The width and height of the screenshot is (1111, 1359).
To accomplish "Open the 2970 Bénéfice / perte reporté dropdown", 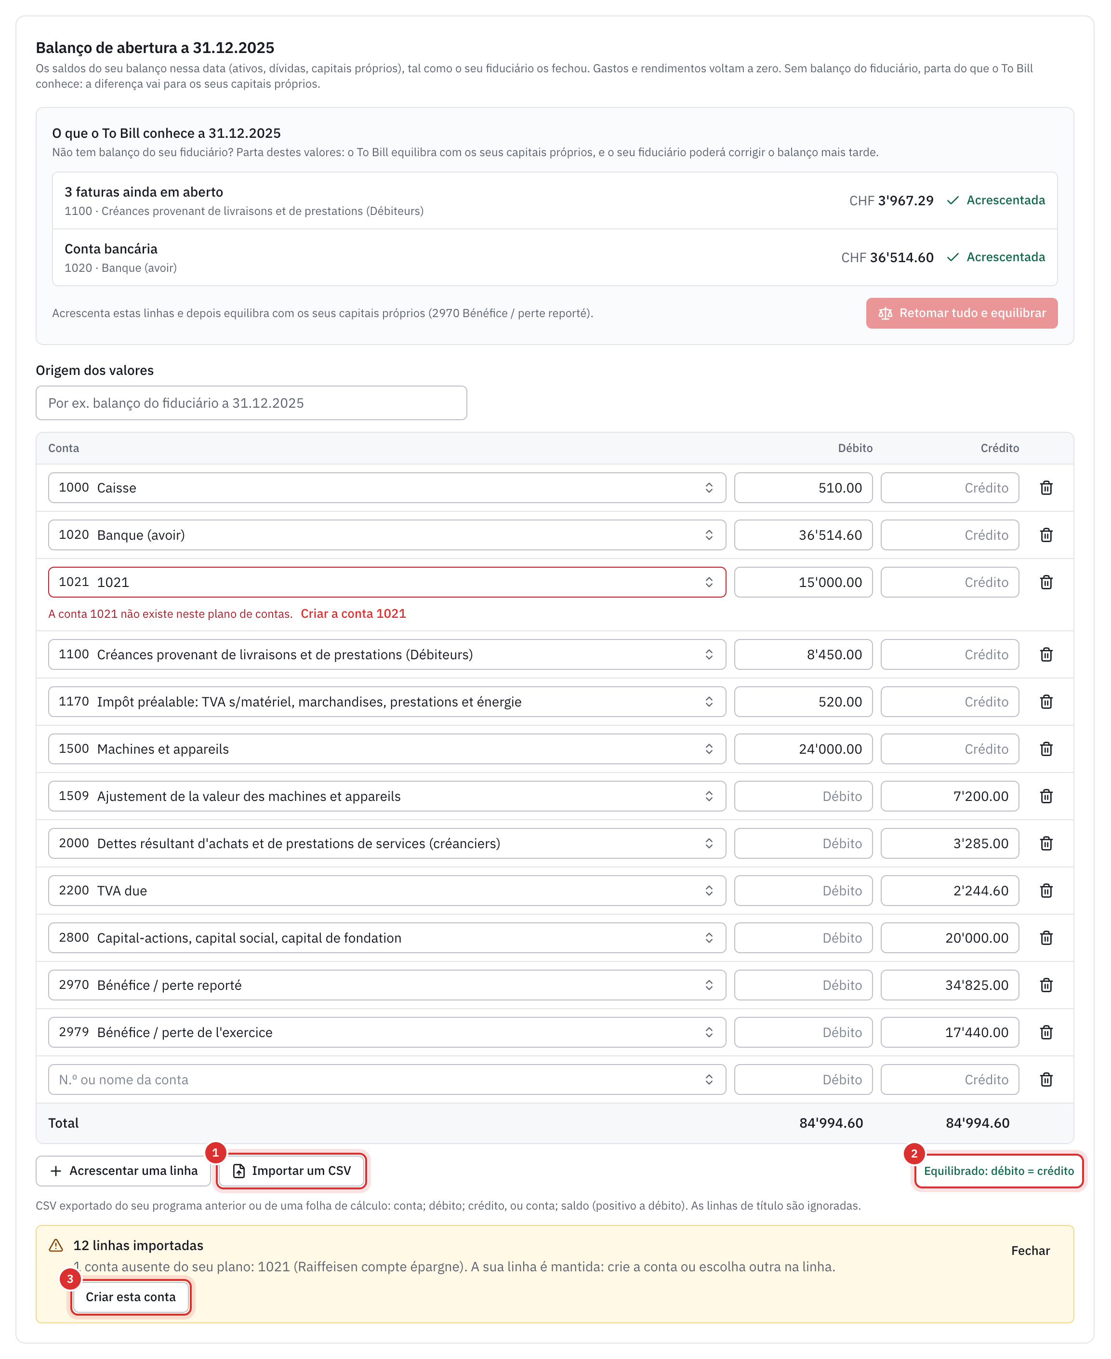I will (386, 985).
